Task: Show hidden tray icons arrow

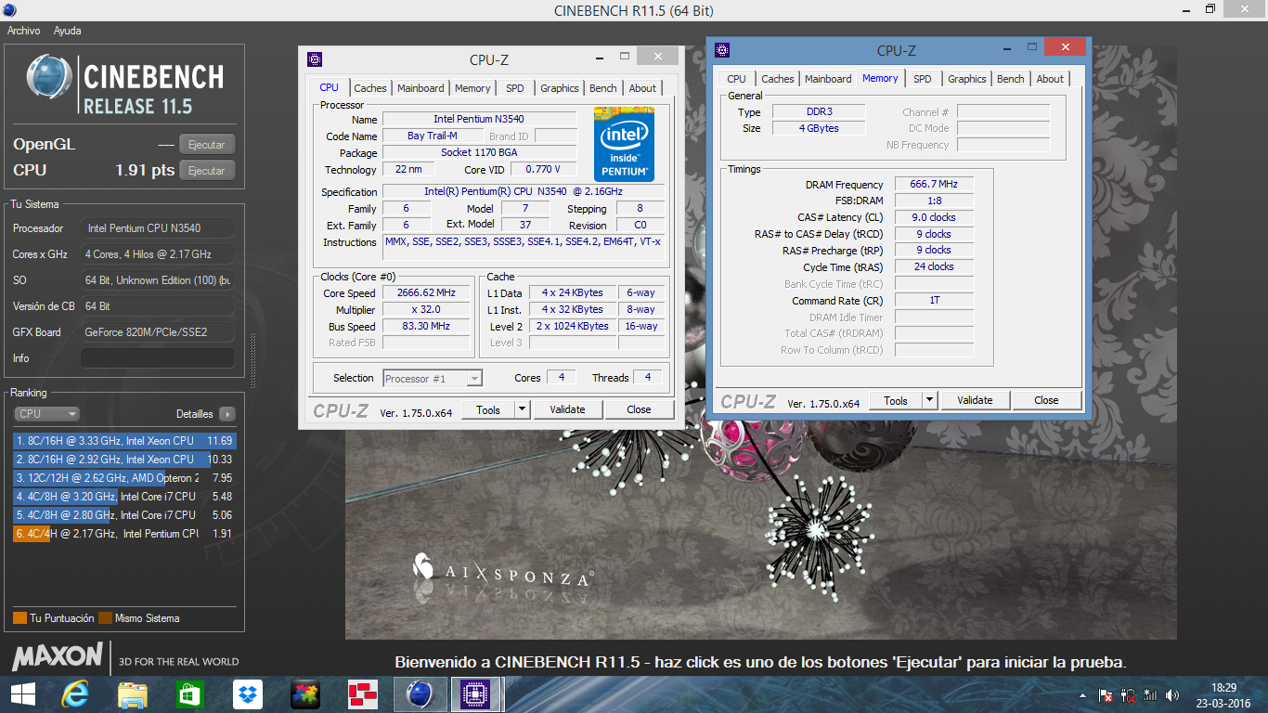Action: tap(1082, 695)
